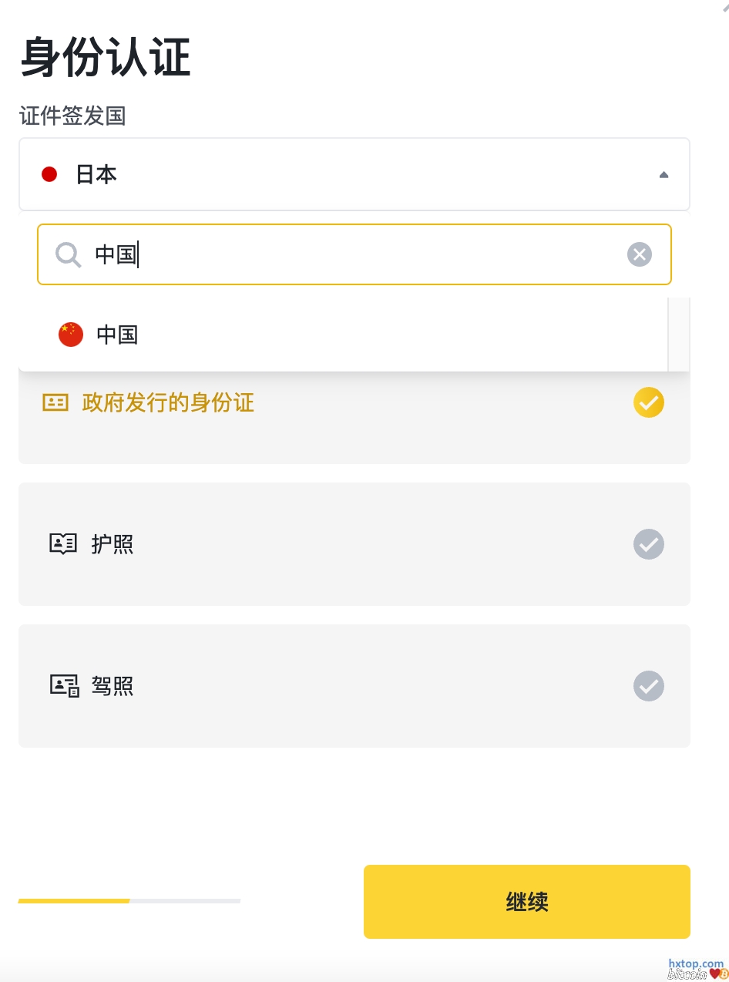Click the Japan red dot flag
Screen dimensions: 729x982
tap(49, 174)
